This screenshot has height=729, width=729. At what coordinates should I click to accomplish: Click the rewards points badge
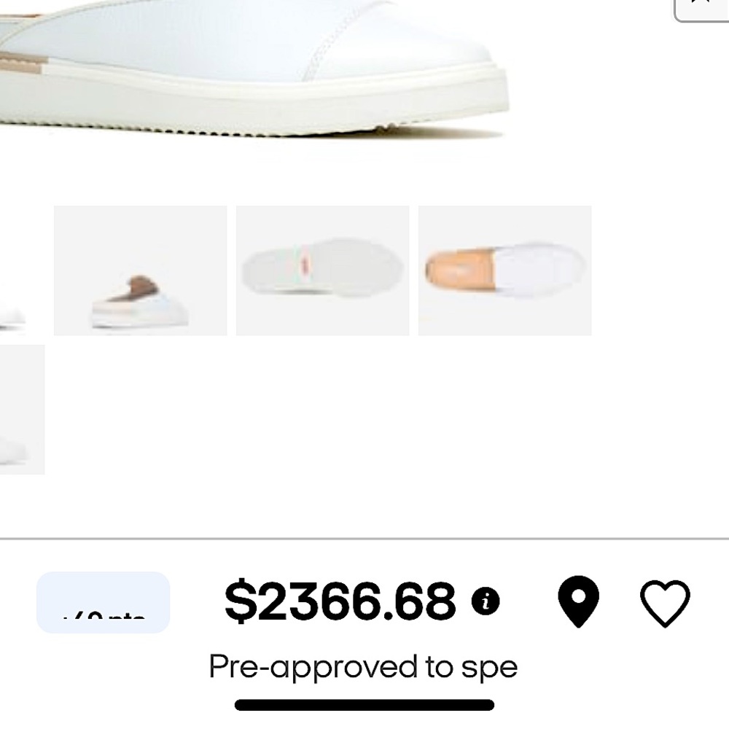104,604
